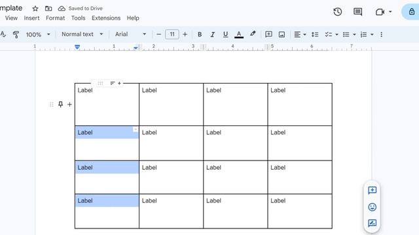Open the View menu
This screenshot has height=235, width=419.
[x=11, y=18]
